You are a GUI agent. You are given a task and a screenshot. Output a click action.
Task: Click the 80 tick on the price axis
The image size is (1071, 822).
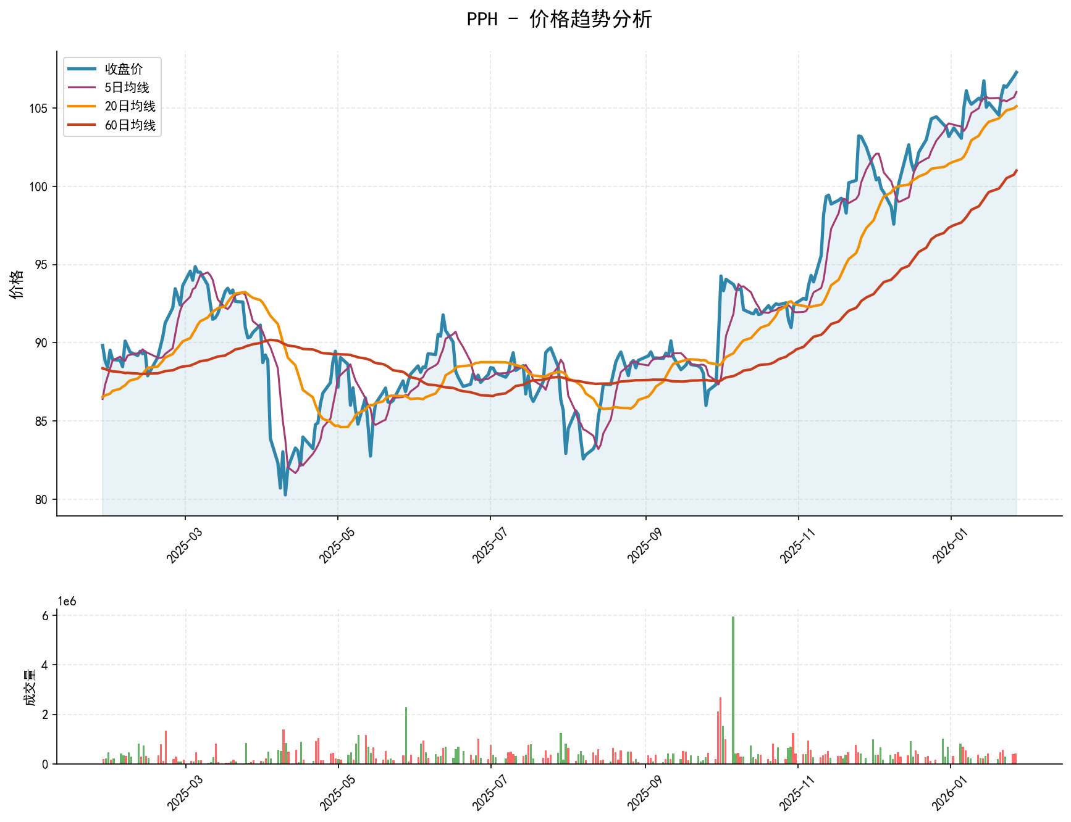coord(42,500)
